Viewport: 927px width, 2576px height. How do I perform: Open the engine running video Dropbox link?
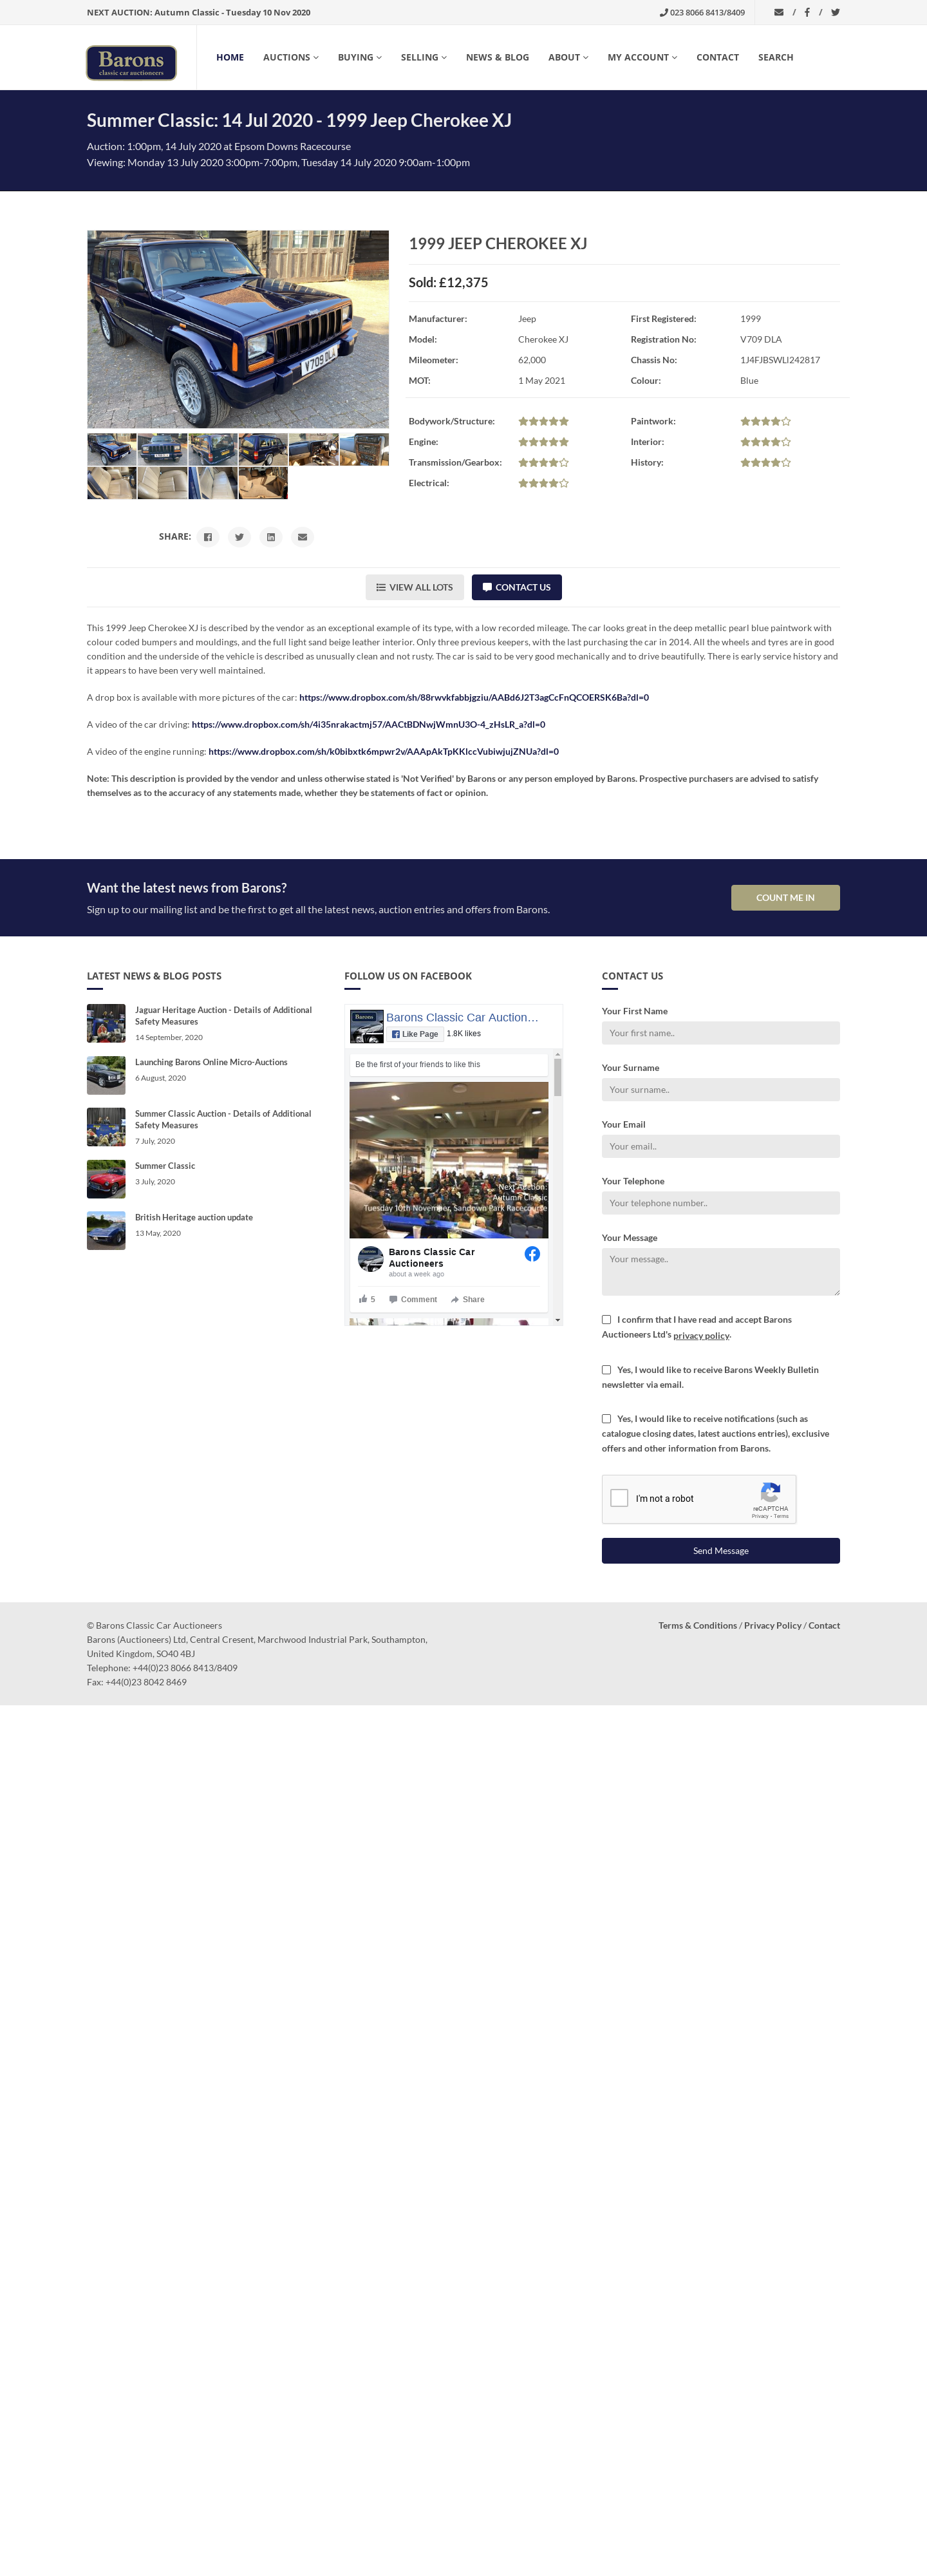pos(383,752)
